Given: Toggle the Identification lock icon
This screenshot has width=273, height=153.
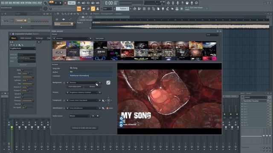Looking at the screenshot, I should tap(64, 108).
